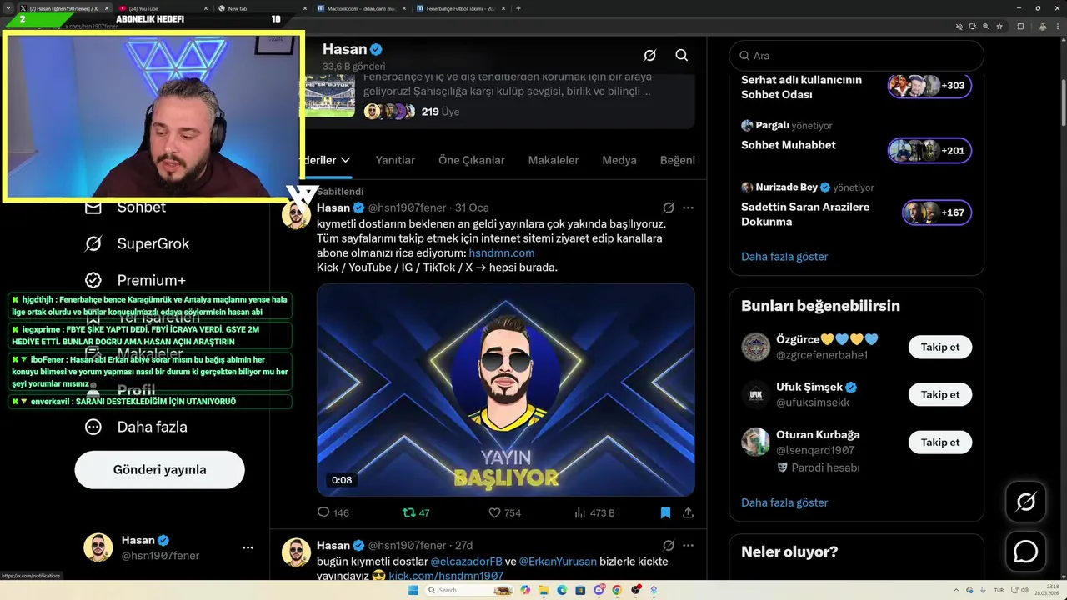This screenshot has height=600, width=1067.
Task: Click the Grok icon on the pinned post
Action: (669, 207)
